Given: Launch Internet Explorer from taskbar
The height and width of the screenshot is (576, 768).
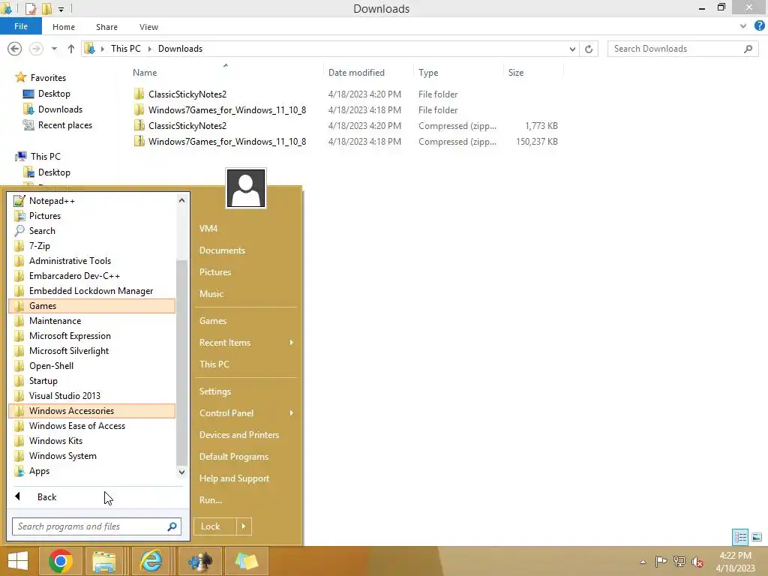Looking at the screenshot, I should [x=151, y=561].
